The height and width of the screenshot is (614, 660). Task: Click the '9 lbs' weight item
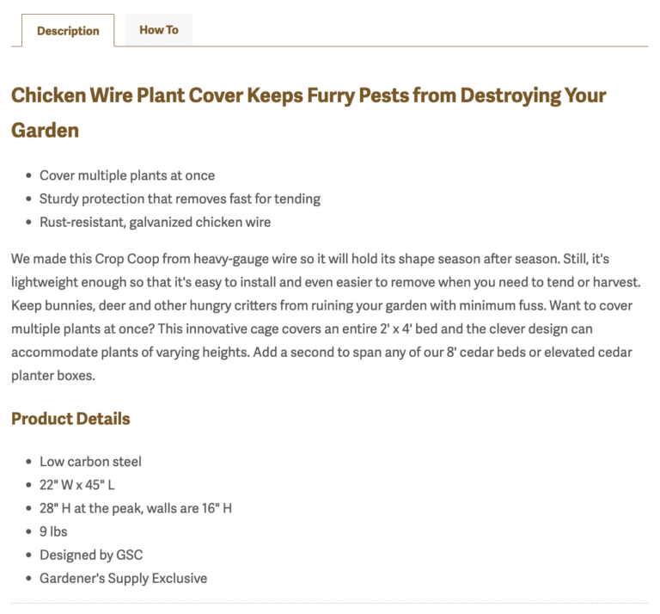click(x=53, y=531)
